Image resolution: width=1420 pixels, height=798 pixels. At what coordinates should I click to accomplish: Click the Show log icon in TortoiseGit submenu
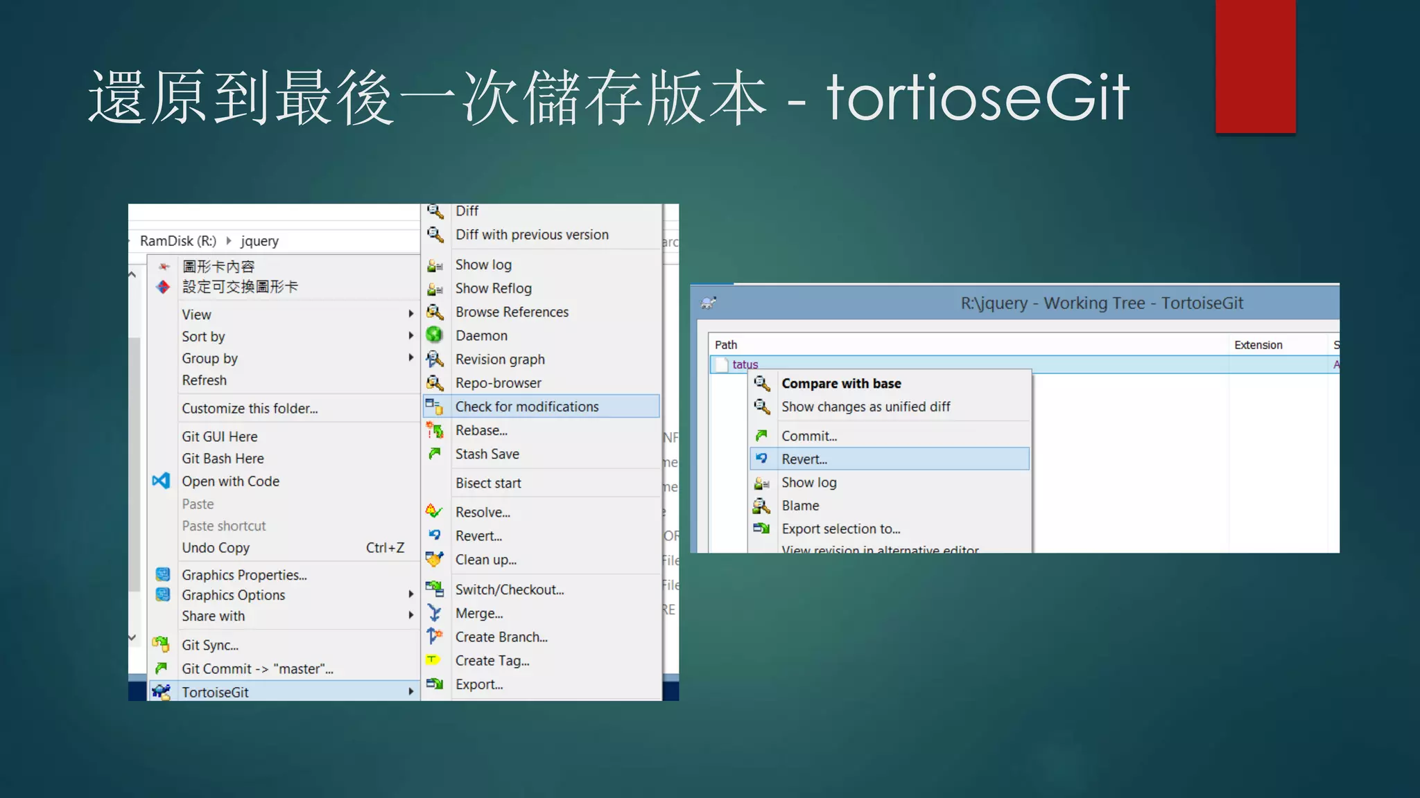[x=435, y=265]
